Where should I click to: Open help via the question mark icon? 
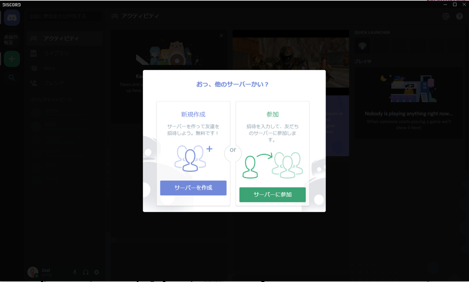[x=459, y=16]
